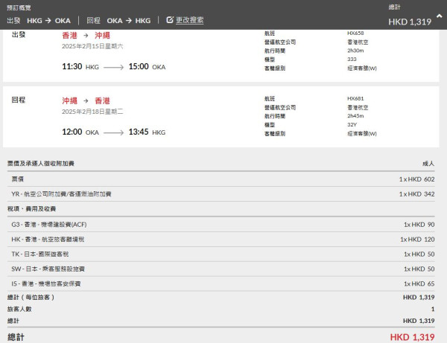Image resolution: width=447 pixels, height=343 pixels.
Task: Click the flight number HX681
Action: tap(355, 99)
